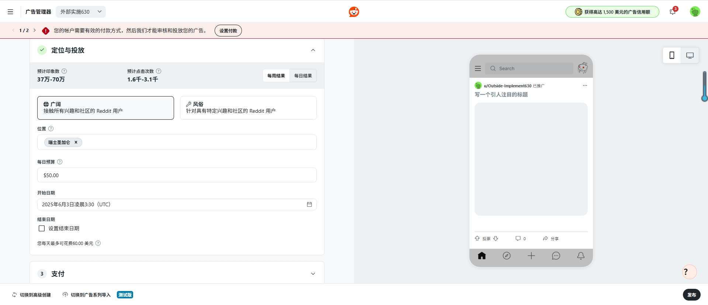Tap preview discover compass icon
The height and width of the screenshot is (305, 708).
[507, 256]
